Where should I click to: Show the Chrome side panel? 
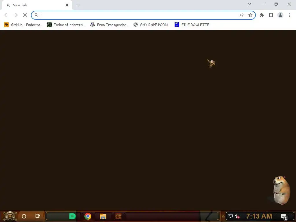coord(271,15)
